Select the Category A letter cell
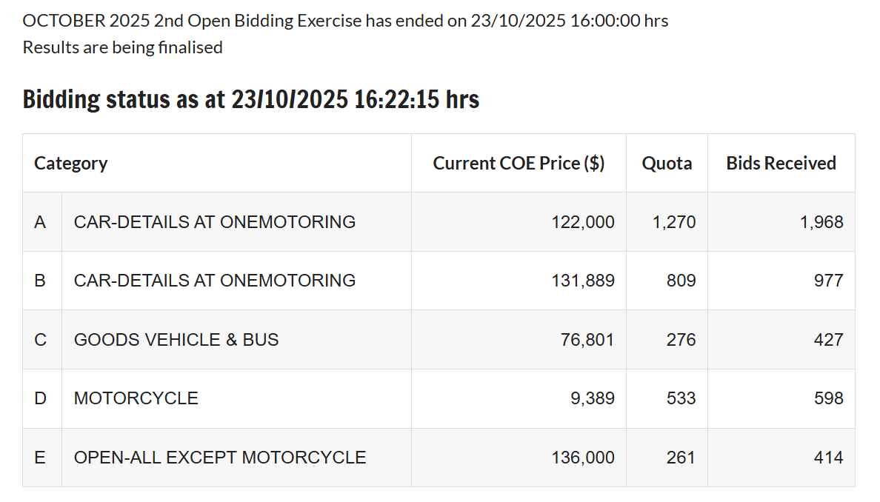This screenshot has width=880, height=502. click(x=41, y=221)
